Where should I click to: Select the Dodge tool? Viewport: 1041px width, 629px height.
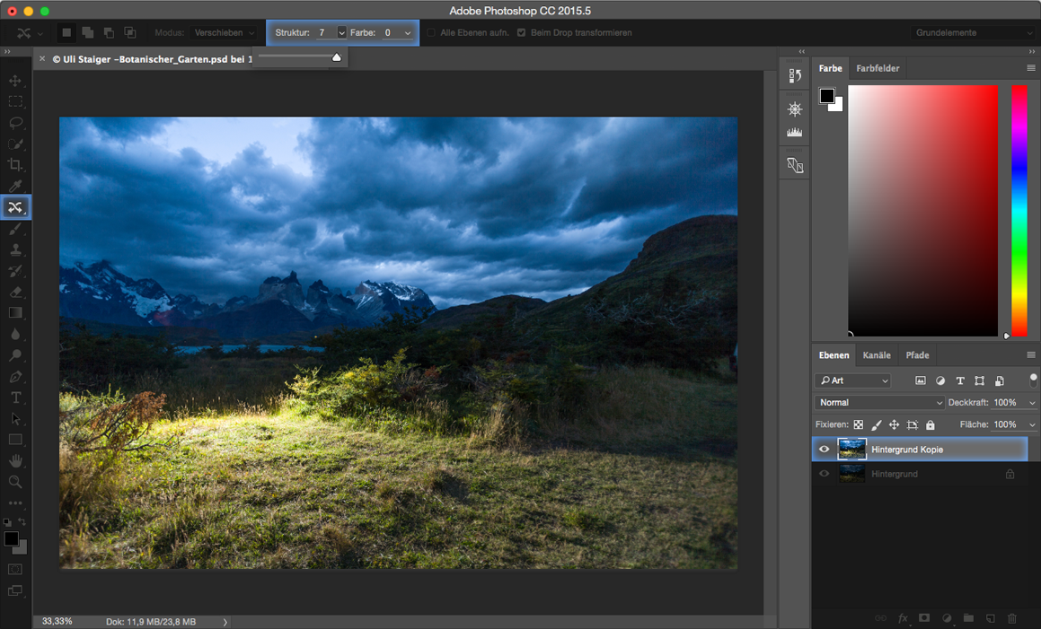[14, 355]
